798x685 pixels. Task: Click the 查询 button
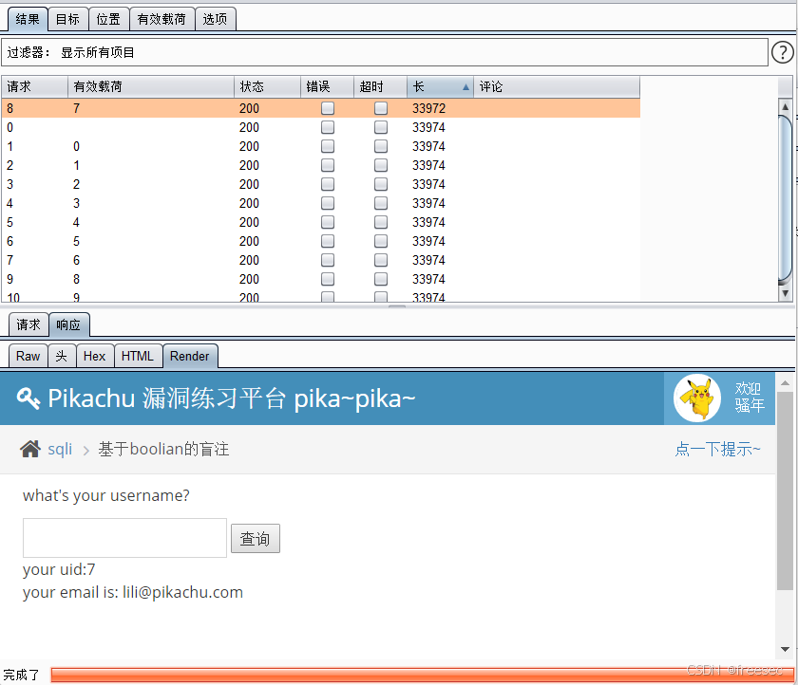click(x=255, y=539)
